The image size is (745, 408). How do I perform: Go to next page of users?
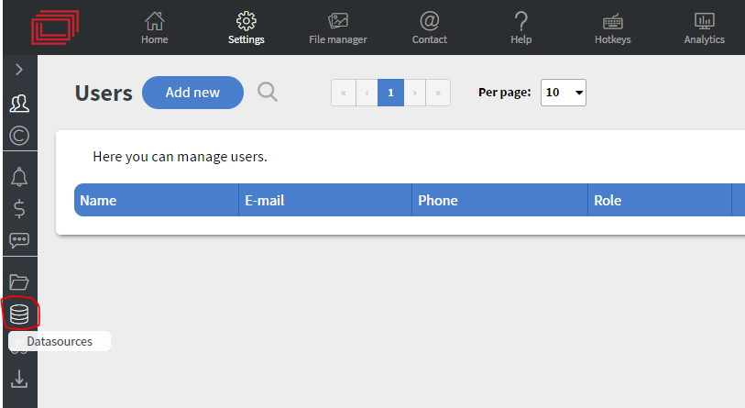coord(415,93)
